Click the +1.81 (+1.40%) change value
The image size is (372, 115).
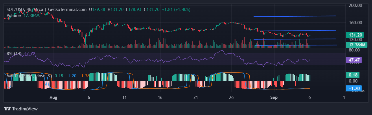tap(176, 9)
